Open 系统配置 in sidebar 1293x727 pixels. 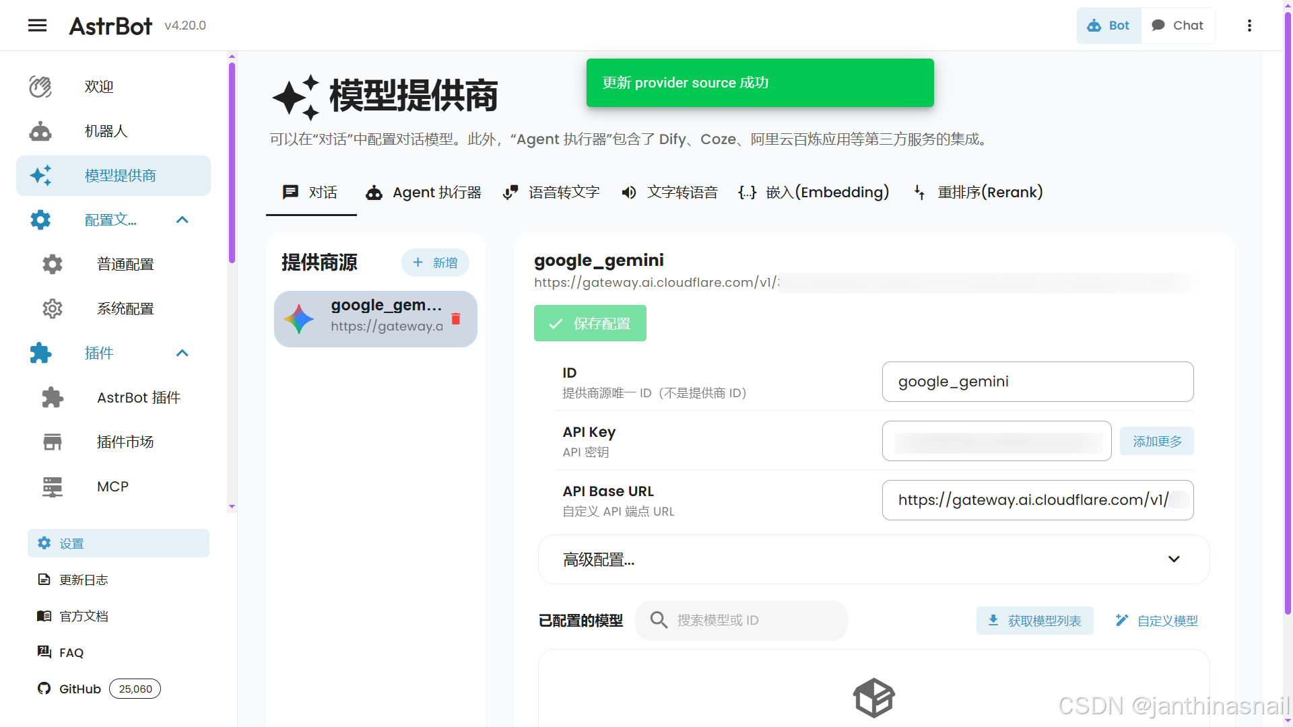tap(113, 309)
